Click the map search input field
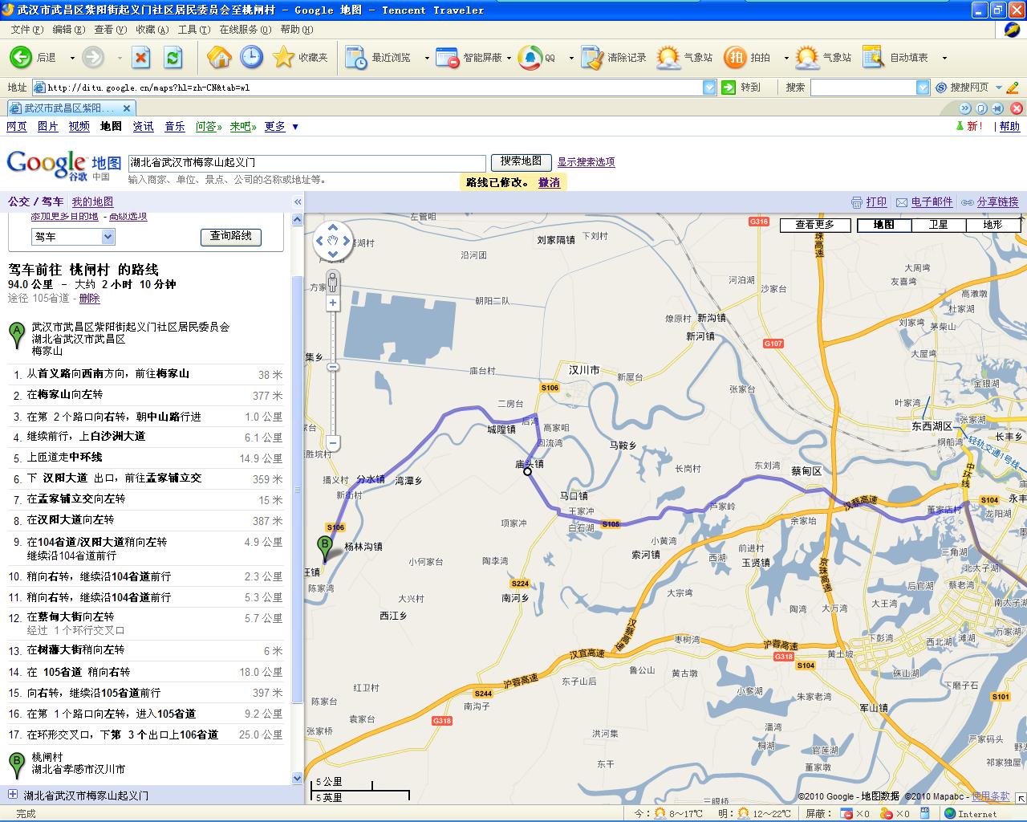The height and width of the screenshot is (822, 1027). 307,163
